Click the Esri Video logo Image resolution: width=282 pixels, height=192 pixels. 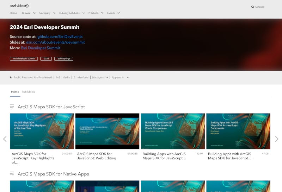(x=19, y=6)
